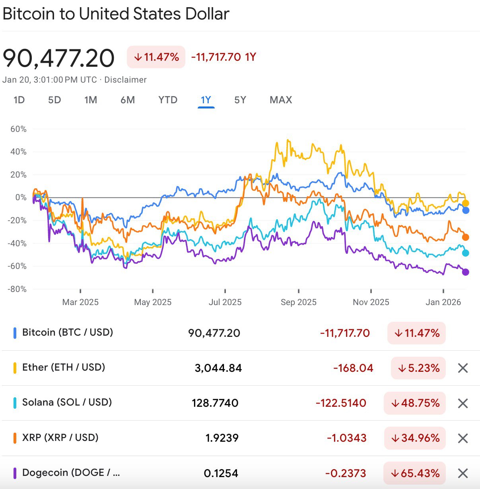Open the Disclaimer link

click(x=126, y=80)
